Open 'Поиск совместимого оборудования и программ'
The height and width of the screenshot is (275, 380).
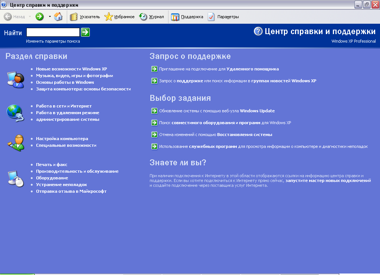tap(225, 123)
